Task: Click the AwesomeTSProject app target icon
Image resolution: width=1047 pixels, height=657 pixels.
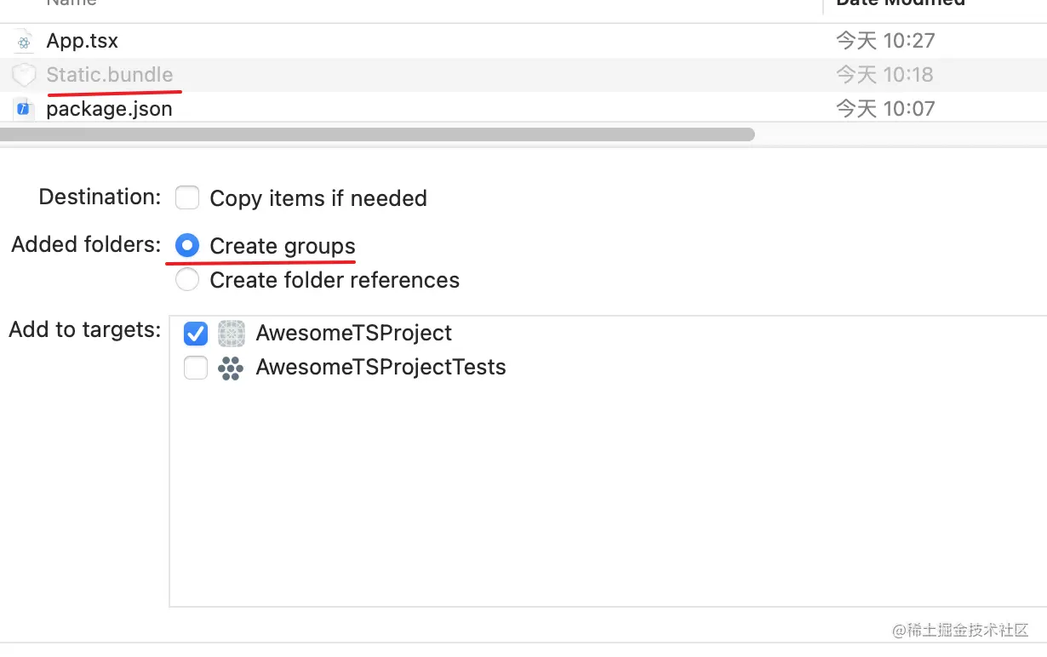Action: [232, 334]
